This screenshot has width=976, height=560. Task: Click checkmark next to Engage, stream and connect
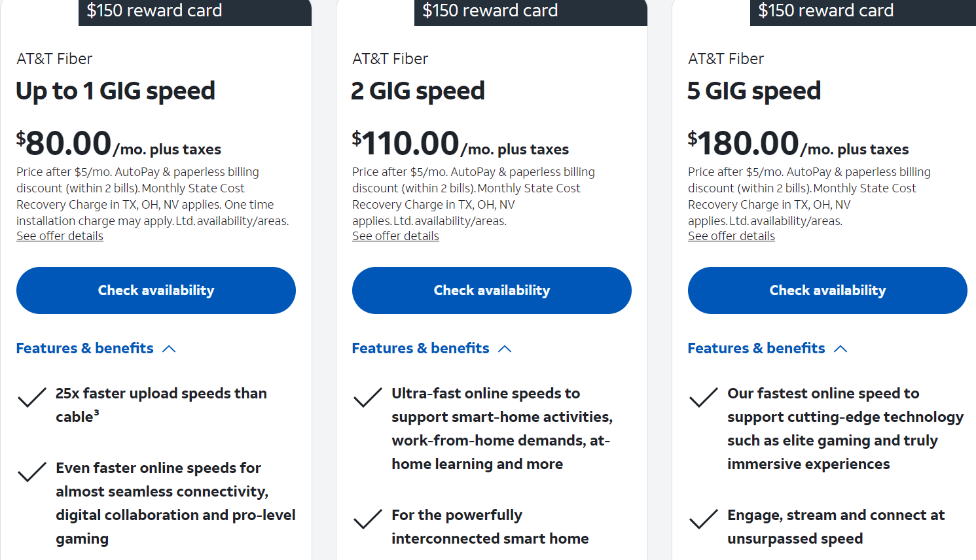[x=703, y=519]
